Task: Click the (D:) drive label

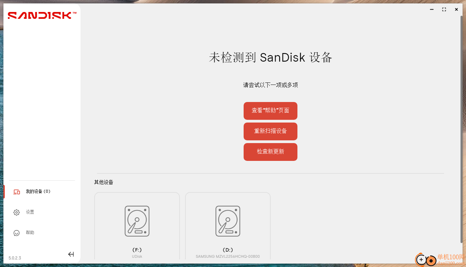Action: click(228, 250)
